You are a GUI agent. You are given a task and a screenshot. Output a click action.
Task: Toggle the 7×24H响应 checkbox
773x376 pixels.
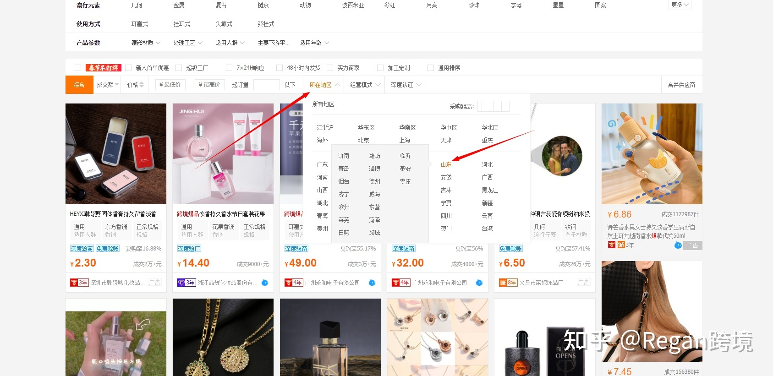pyautogui.click(x=229, y=68)
